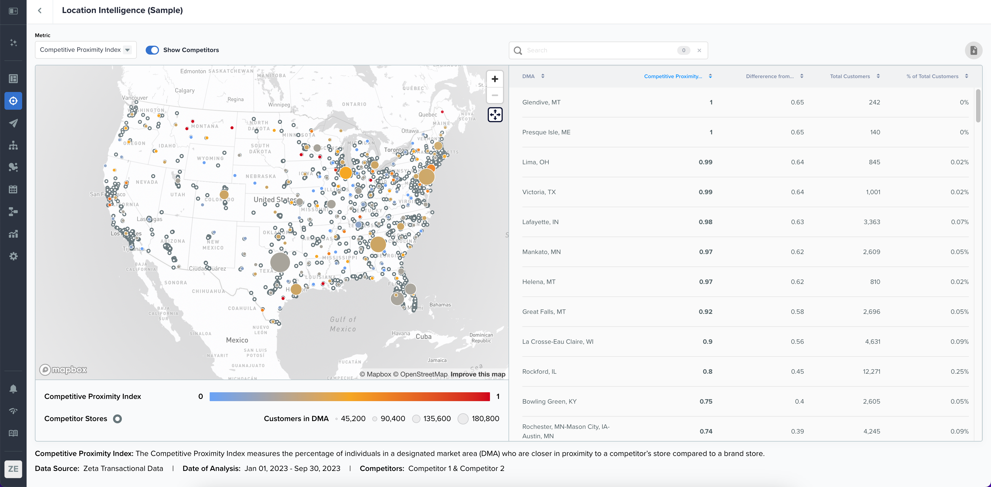991x487 pixels.
Task: Click the 135,600 customers legend circle
Action: (416, 419)
